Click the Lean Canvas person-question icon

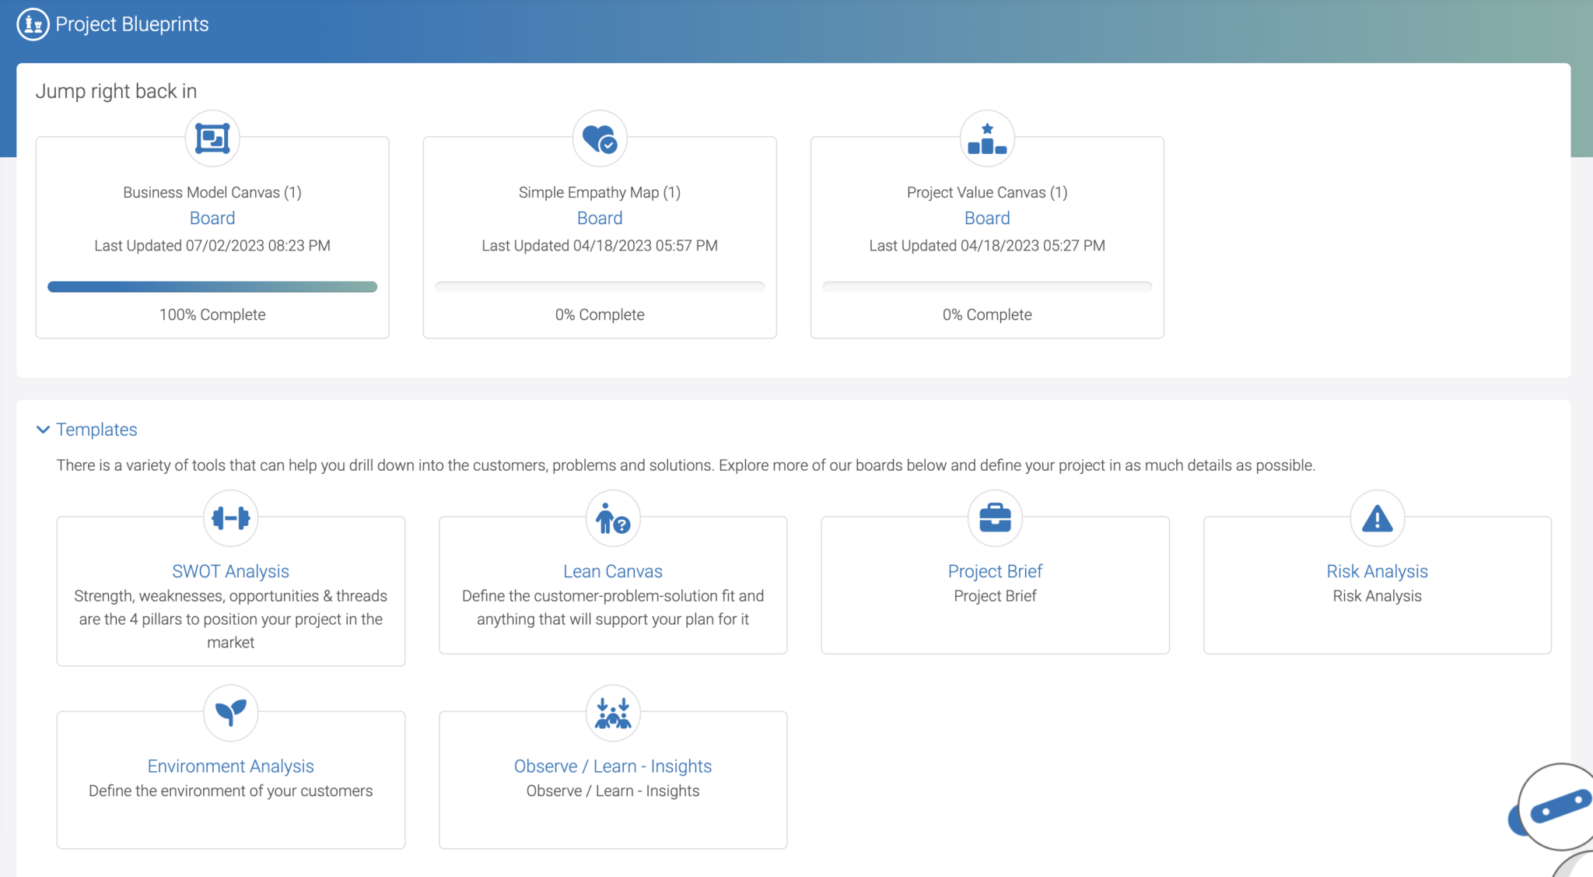613,517
